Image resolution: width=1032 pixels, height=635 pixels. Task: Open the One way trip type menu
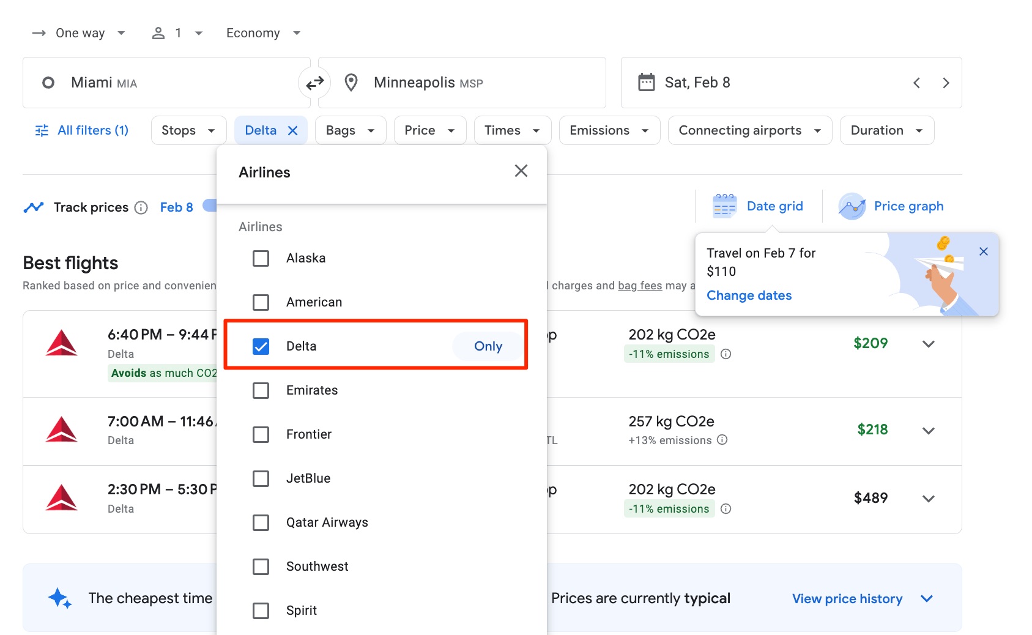pyautogui.click(x=80, y=32)
